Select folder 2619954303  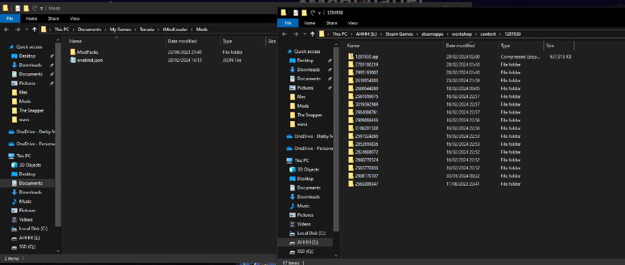click(x=366, y=81)
